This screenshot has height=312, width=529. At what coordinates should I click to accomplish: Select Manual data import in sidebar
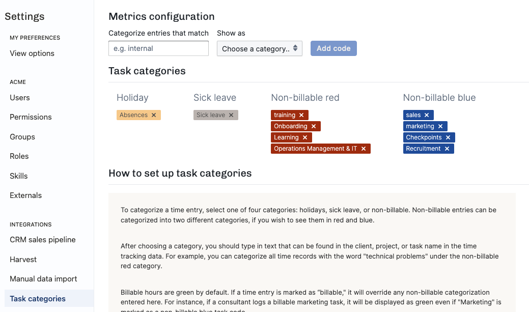[43, 279]
